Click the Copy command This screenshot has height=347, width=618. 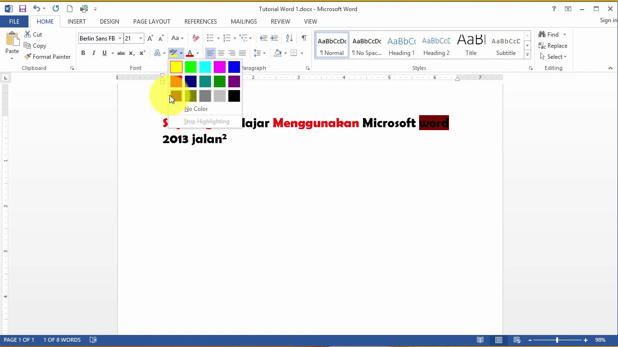click(x=35, y=46)
